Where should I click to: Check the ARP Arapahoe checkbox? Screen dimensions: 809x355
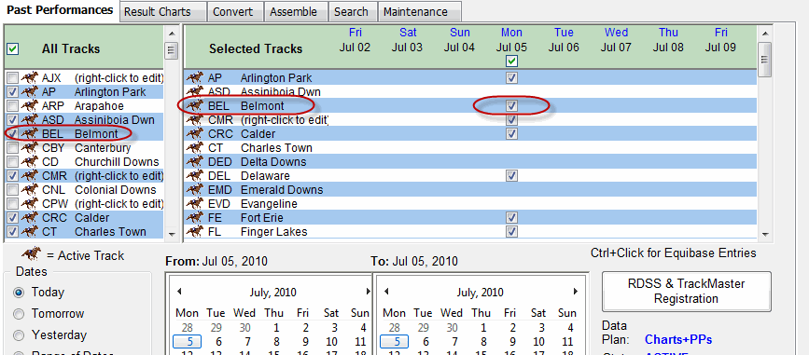pos(13,106)
